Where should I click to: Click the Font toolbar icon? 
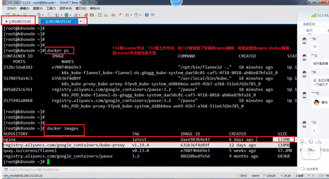click(75, 15)
